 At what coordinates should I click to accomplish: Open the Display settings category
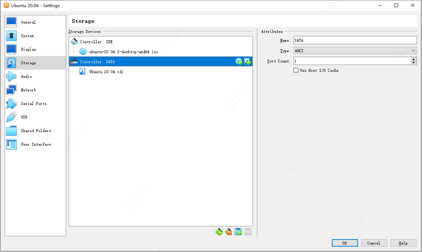tap(35, 49)
